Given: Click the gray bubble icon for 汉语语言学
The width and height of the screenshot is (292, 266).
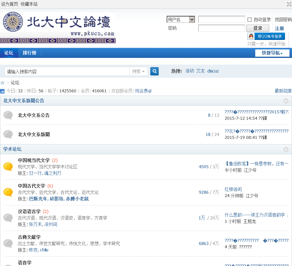Looking at the screenshot, I should [8, 218].
